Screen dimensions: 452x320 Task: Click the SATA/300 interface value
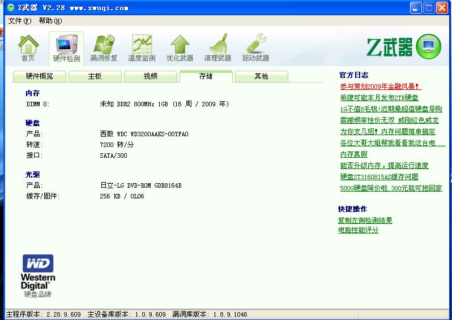point(113,155)
